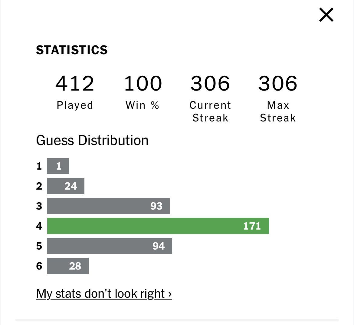The width and height of the screenshot is (354, 325).
Task: Select the bar showing 24 guesses
Action: tap(66, 186)
